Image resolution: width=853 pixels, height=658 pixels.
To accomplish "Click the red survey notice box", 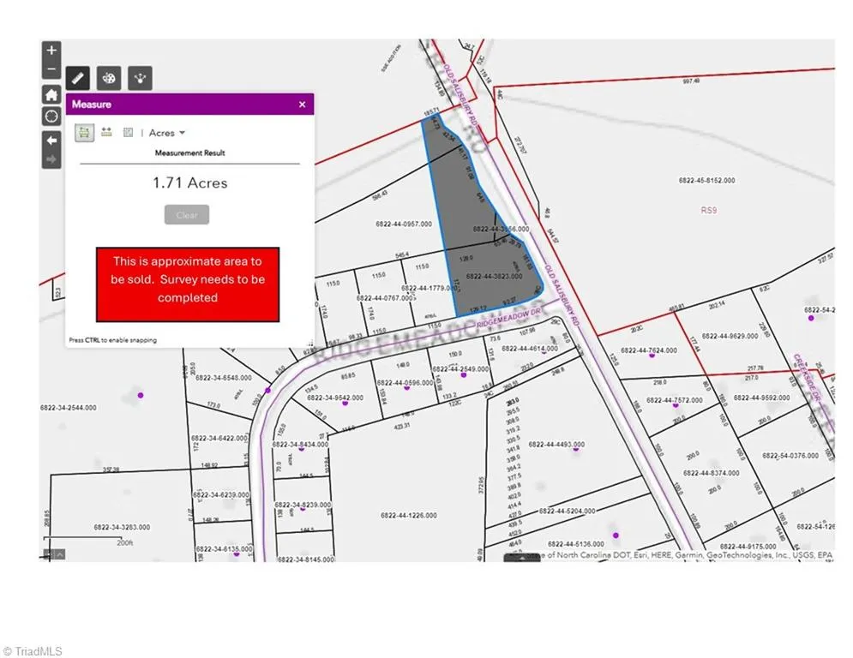I will (188, 284).
